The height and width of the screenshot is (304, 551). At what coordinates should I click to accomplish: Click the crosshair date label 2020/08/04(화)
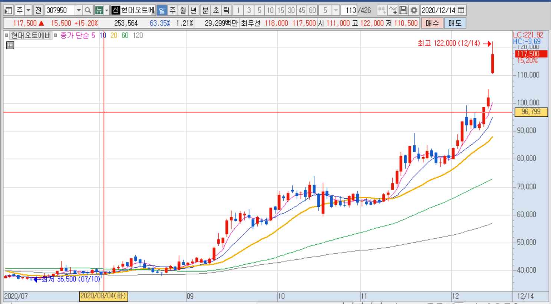point(103,296)
